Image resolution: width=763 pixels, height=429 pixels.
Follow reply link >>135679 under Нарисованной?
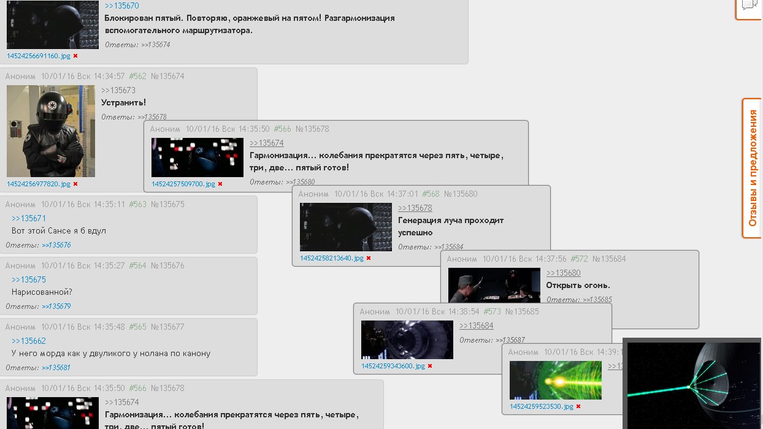coord(56,306)
